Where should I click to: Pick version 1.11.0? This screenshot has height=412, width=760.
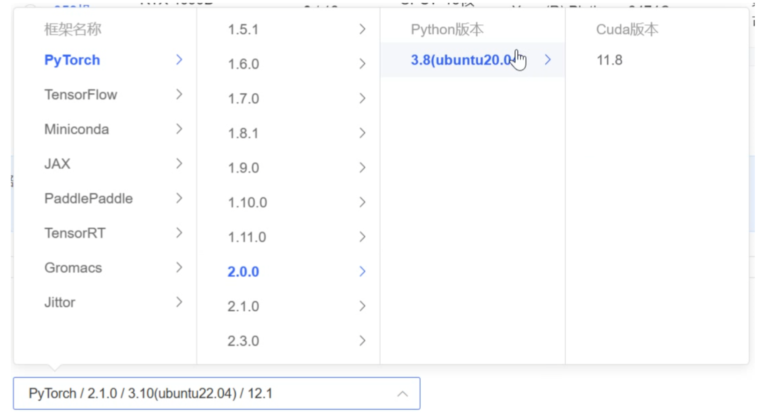pos(247,237)
